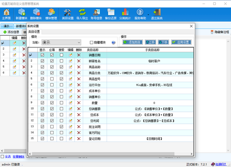Viewport: 231px width, 167px height.
Task: Click the 备份还原 toolbar icon
Action: (x=111, y=14)
